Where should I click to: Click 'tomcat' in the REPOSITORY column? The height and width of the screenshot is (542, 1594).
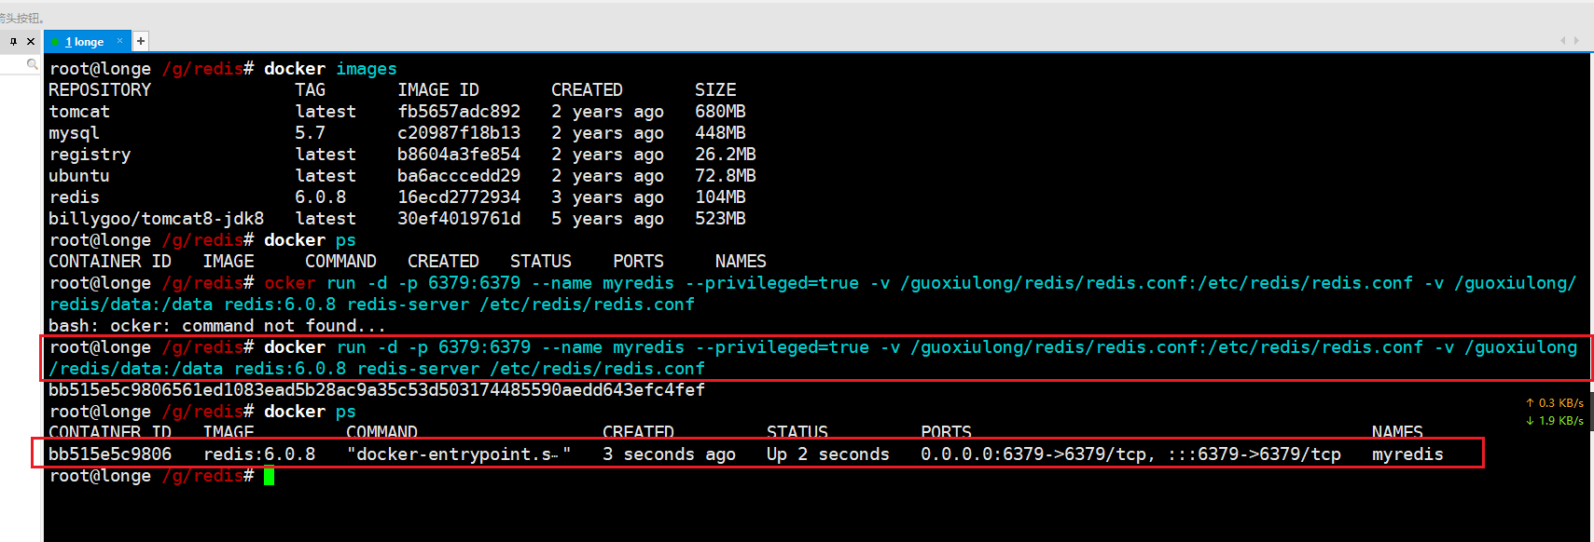(x=79, y=112)
